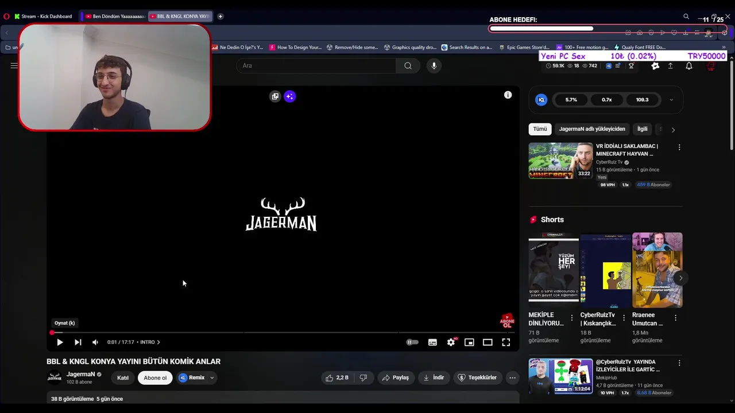735x413 pixels.
Task: Open the player settings gear
Action: [451, 342]
